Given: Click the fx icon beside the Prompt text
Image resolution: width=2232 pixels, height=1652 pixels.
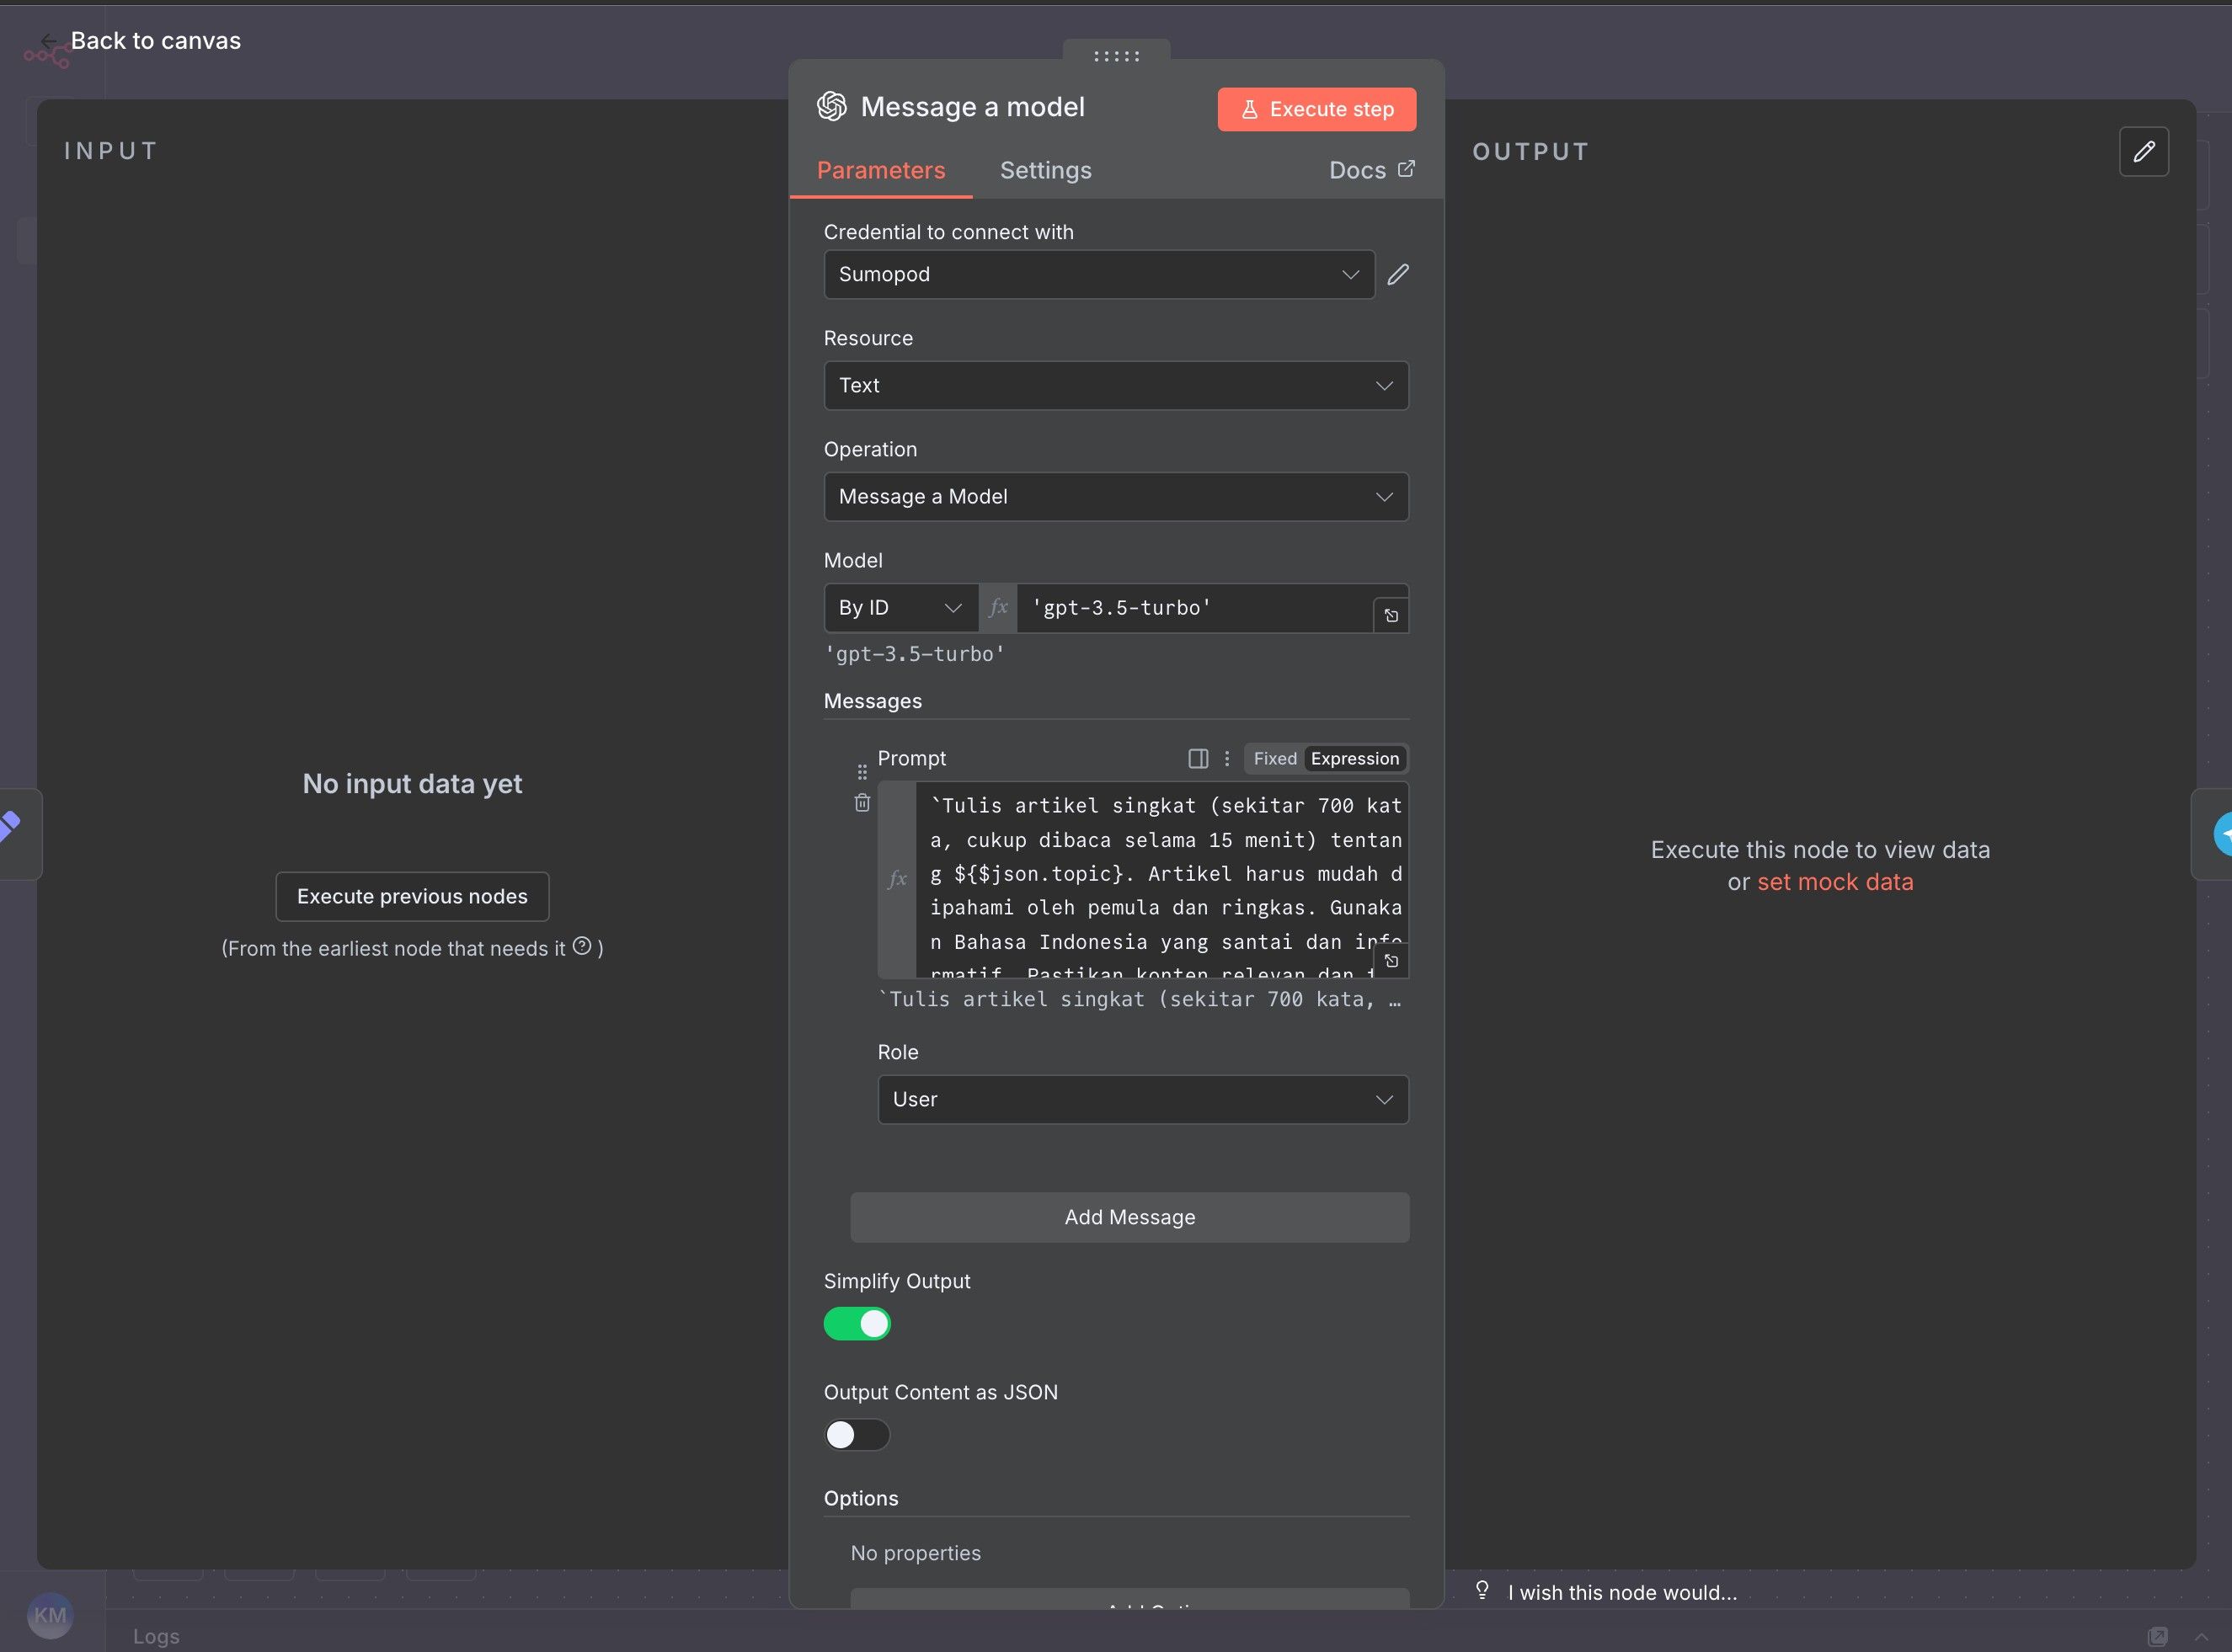Looking at the screenshot, I should pyautogui.click(x=896, y=878).
